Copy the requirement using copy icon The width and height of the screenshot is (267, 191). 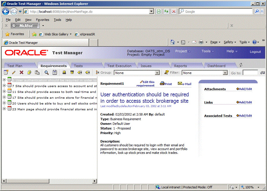(29, 72)
